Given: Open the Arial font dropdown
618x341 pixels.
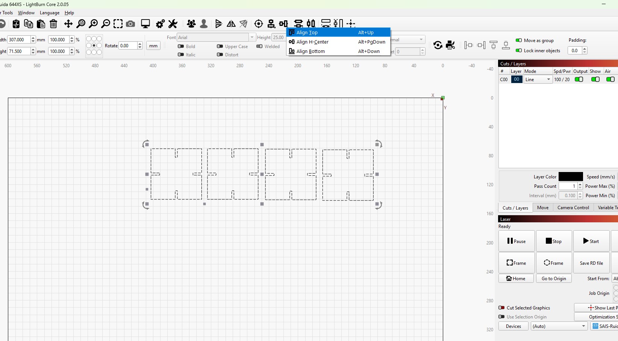Looking at the screenshot, I should pyautogui.click(x=252, y=37).
